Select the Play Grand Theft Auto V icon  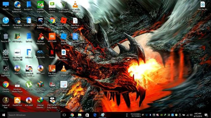pos(64,7)
